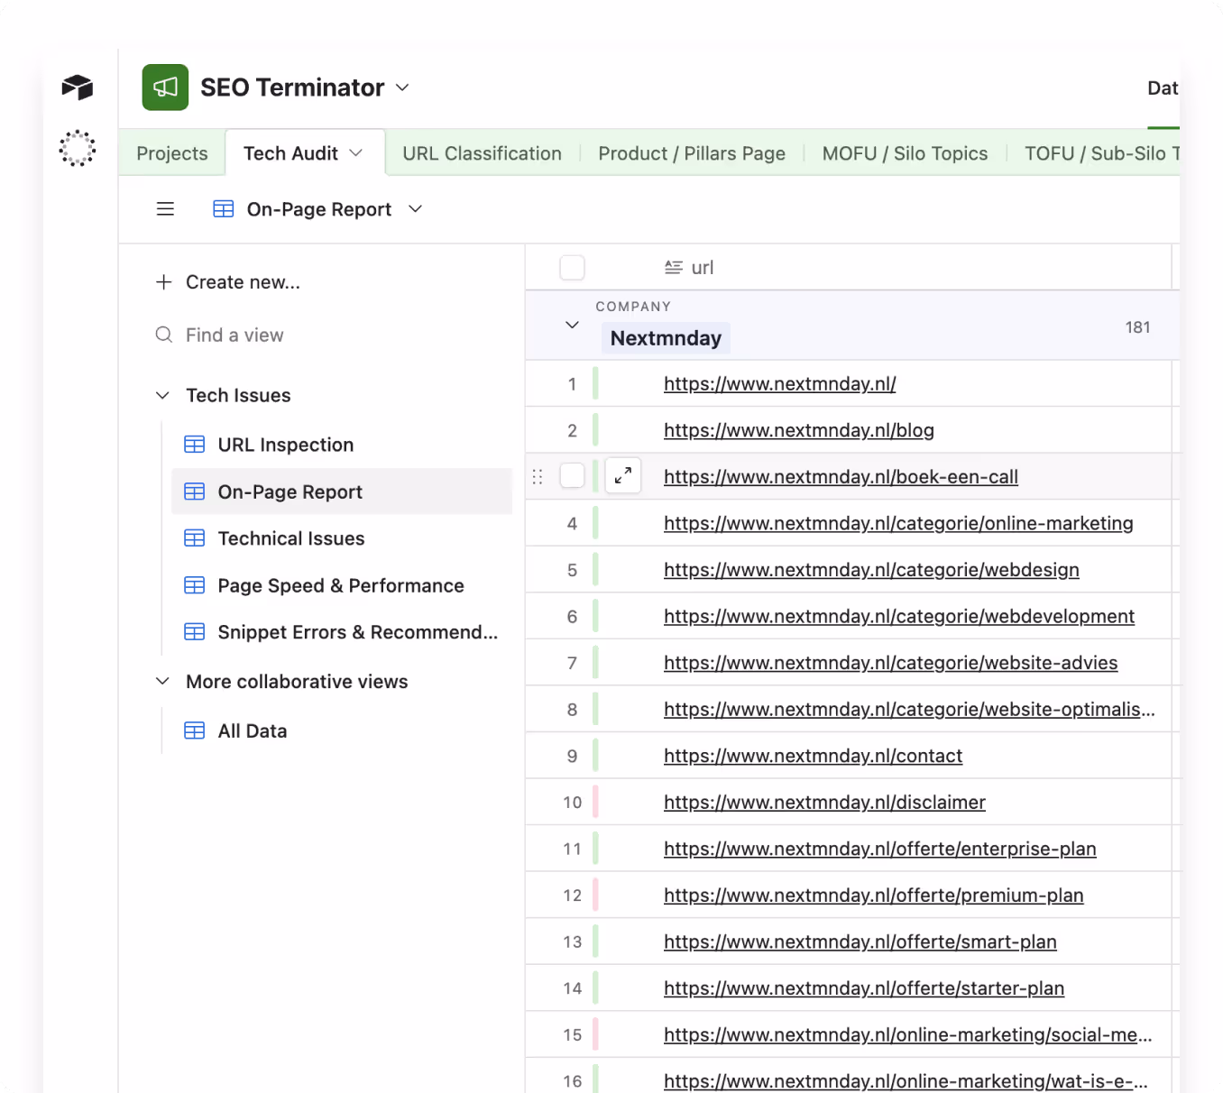The image size is (1223, 1093).
Task: Click grid icon beside On-Page Report header
Action: click(x=224, y=209)
